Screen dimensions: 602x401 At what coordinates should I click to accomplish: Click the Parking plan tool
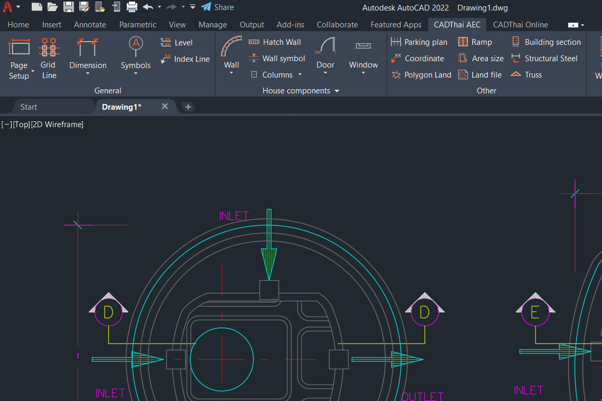point(419,42)
